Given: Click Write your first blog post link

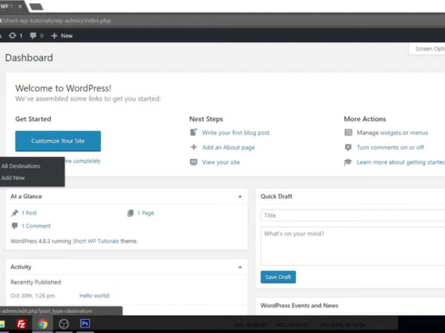Looking at the screenshot, I should pyautogui.click(x=236, y=132).
